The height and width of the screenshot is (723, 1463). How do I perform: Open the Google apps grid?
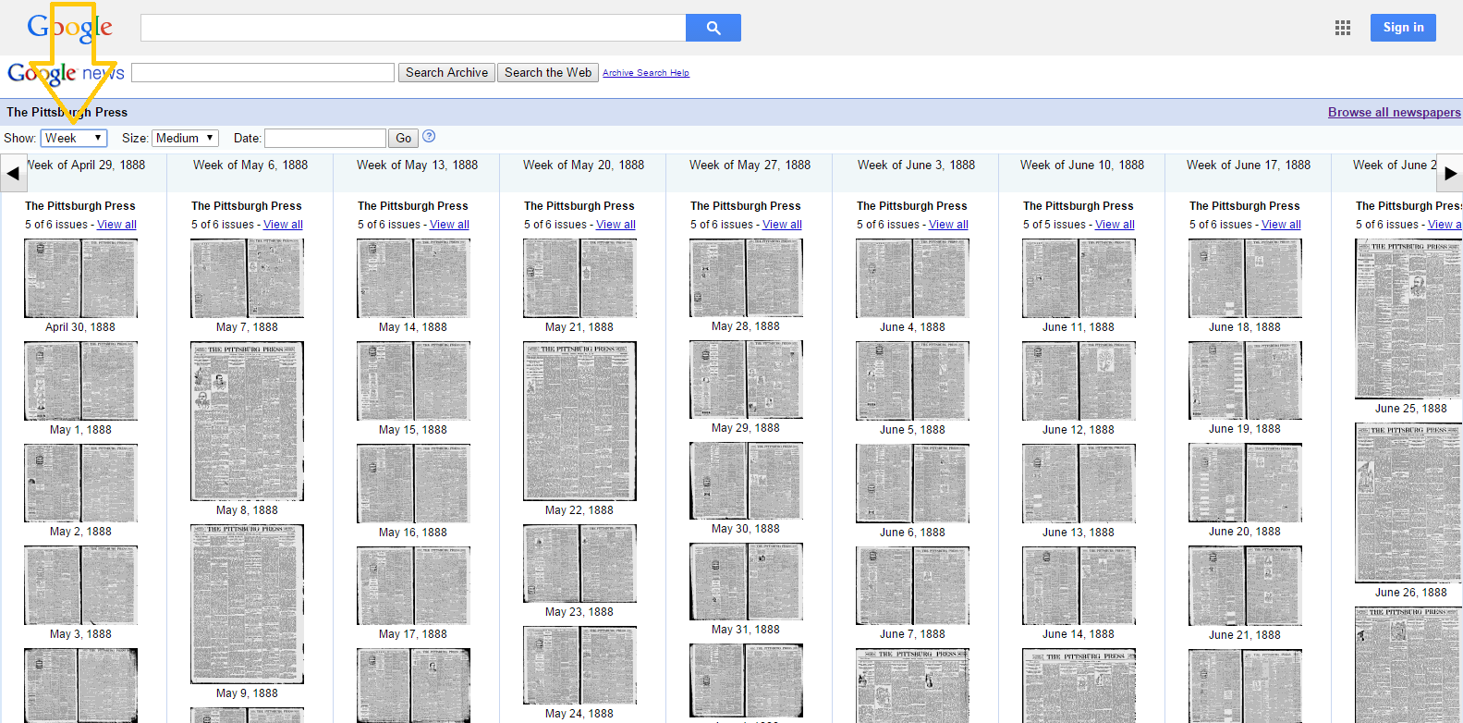(1343, 28)
